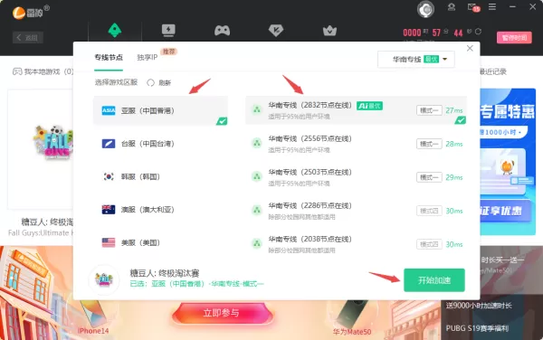The width and height of the screenshot is (543, 340).
Task: Select the 华南专线 node with 2286 nodes online
Action: (356, 211)
